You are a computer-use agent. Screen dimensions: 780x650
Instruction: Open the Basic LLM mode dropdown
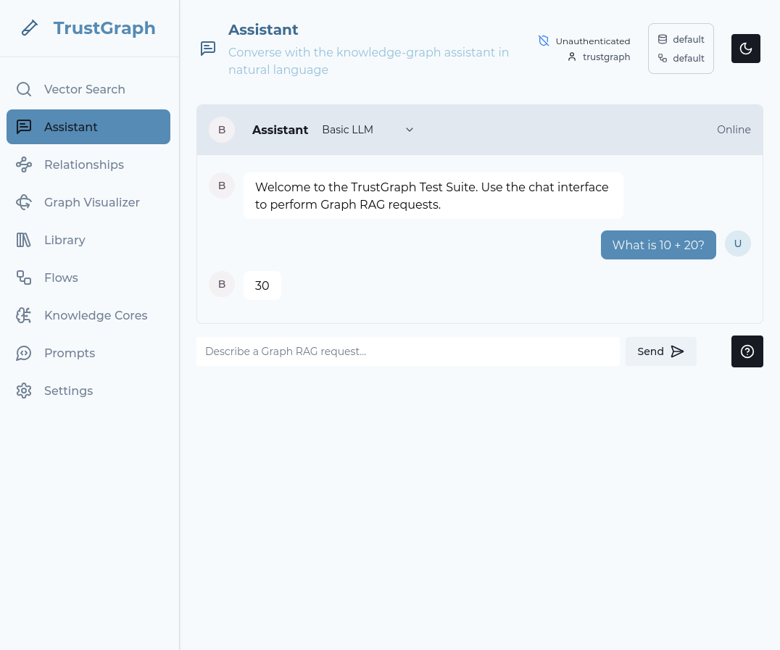[x=367, y=130]
